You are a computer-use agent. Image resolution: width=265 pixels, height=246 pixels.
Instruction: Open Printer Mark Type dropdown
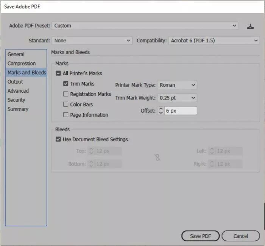(x=177, y=85)
